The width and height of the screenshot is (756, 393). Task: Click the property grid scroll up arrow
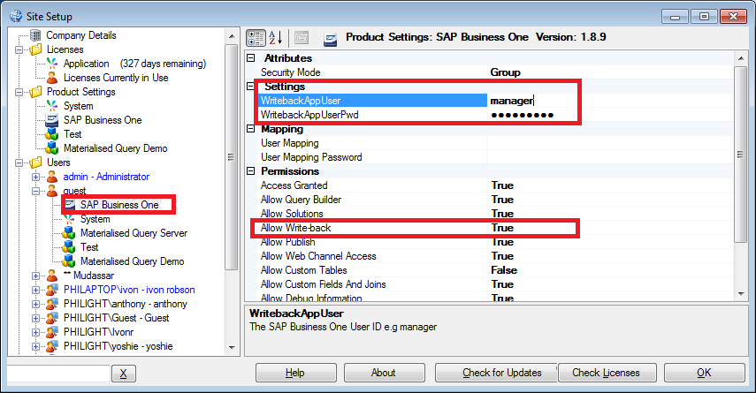[741, 58]
